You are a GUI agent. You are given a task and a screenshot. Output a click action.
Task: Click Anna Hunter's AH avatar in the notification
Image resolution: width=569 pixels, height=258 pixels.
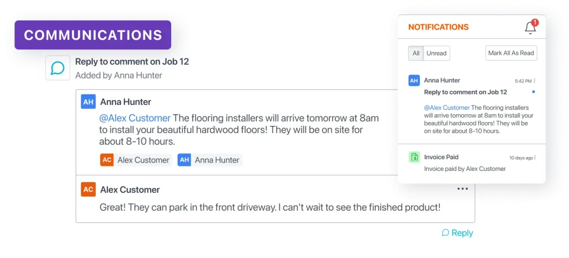click(x=414, y=80)
